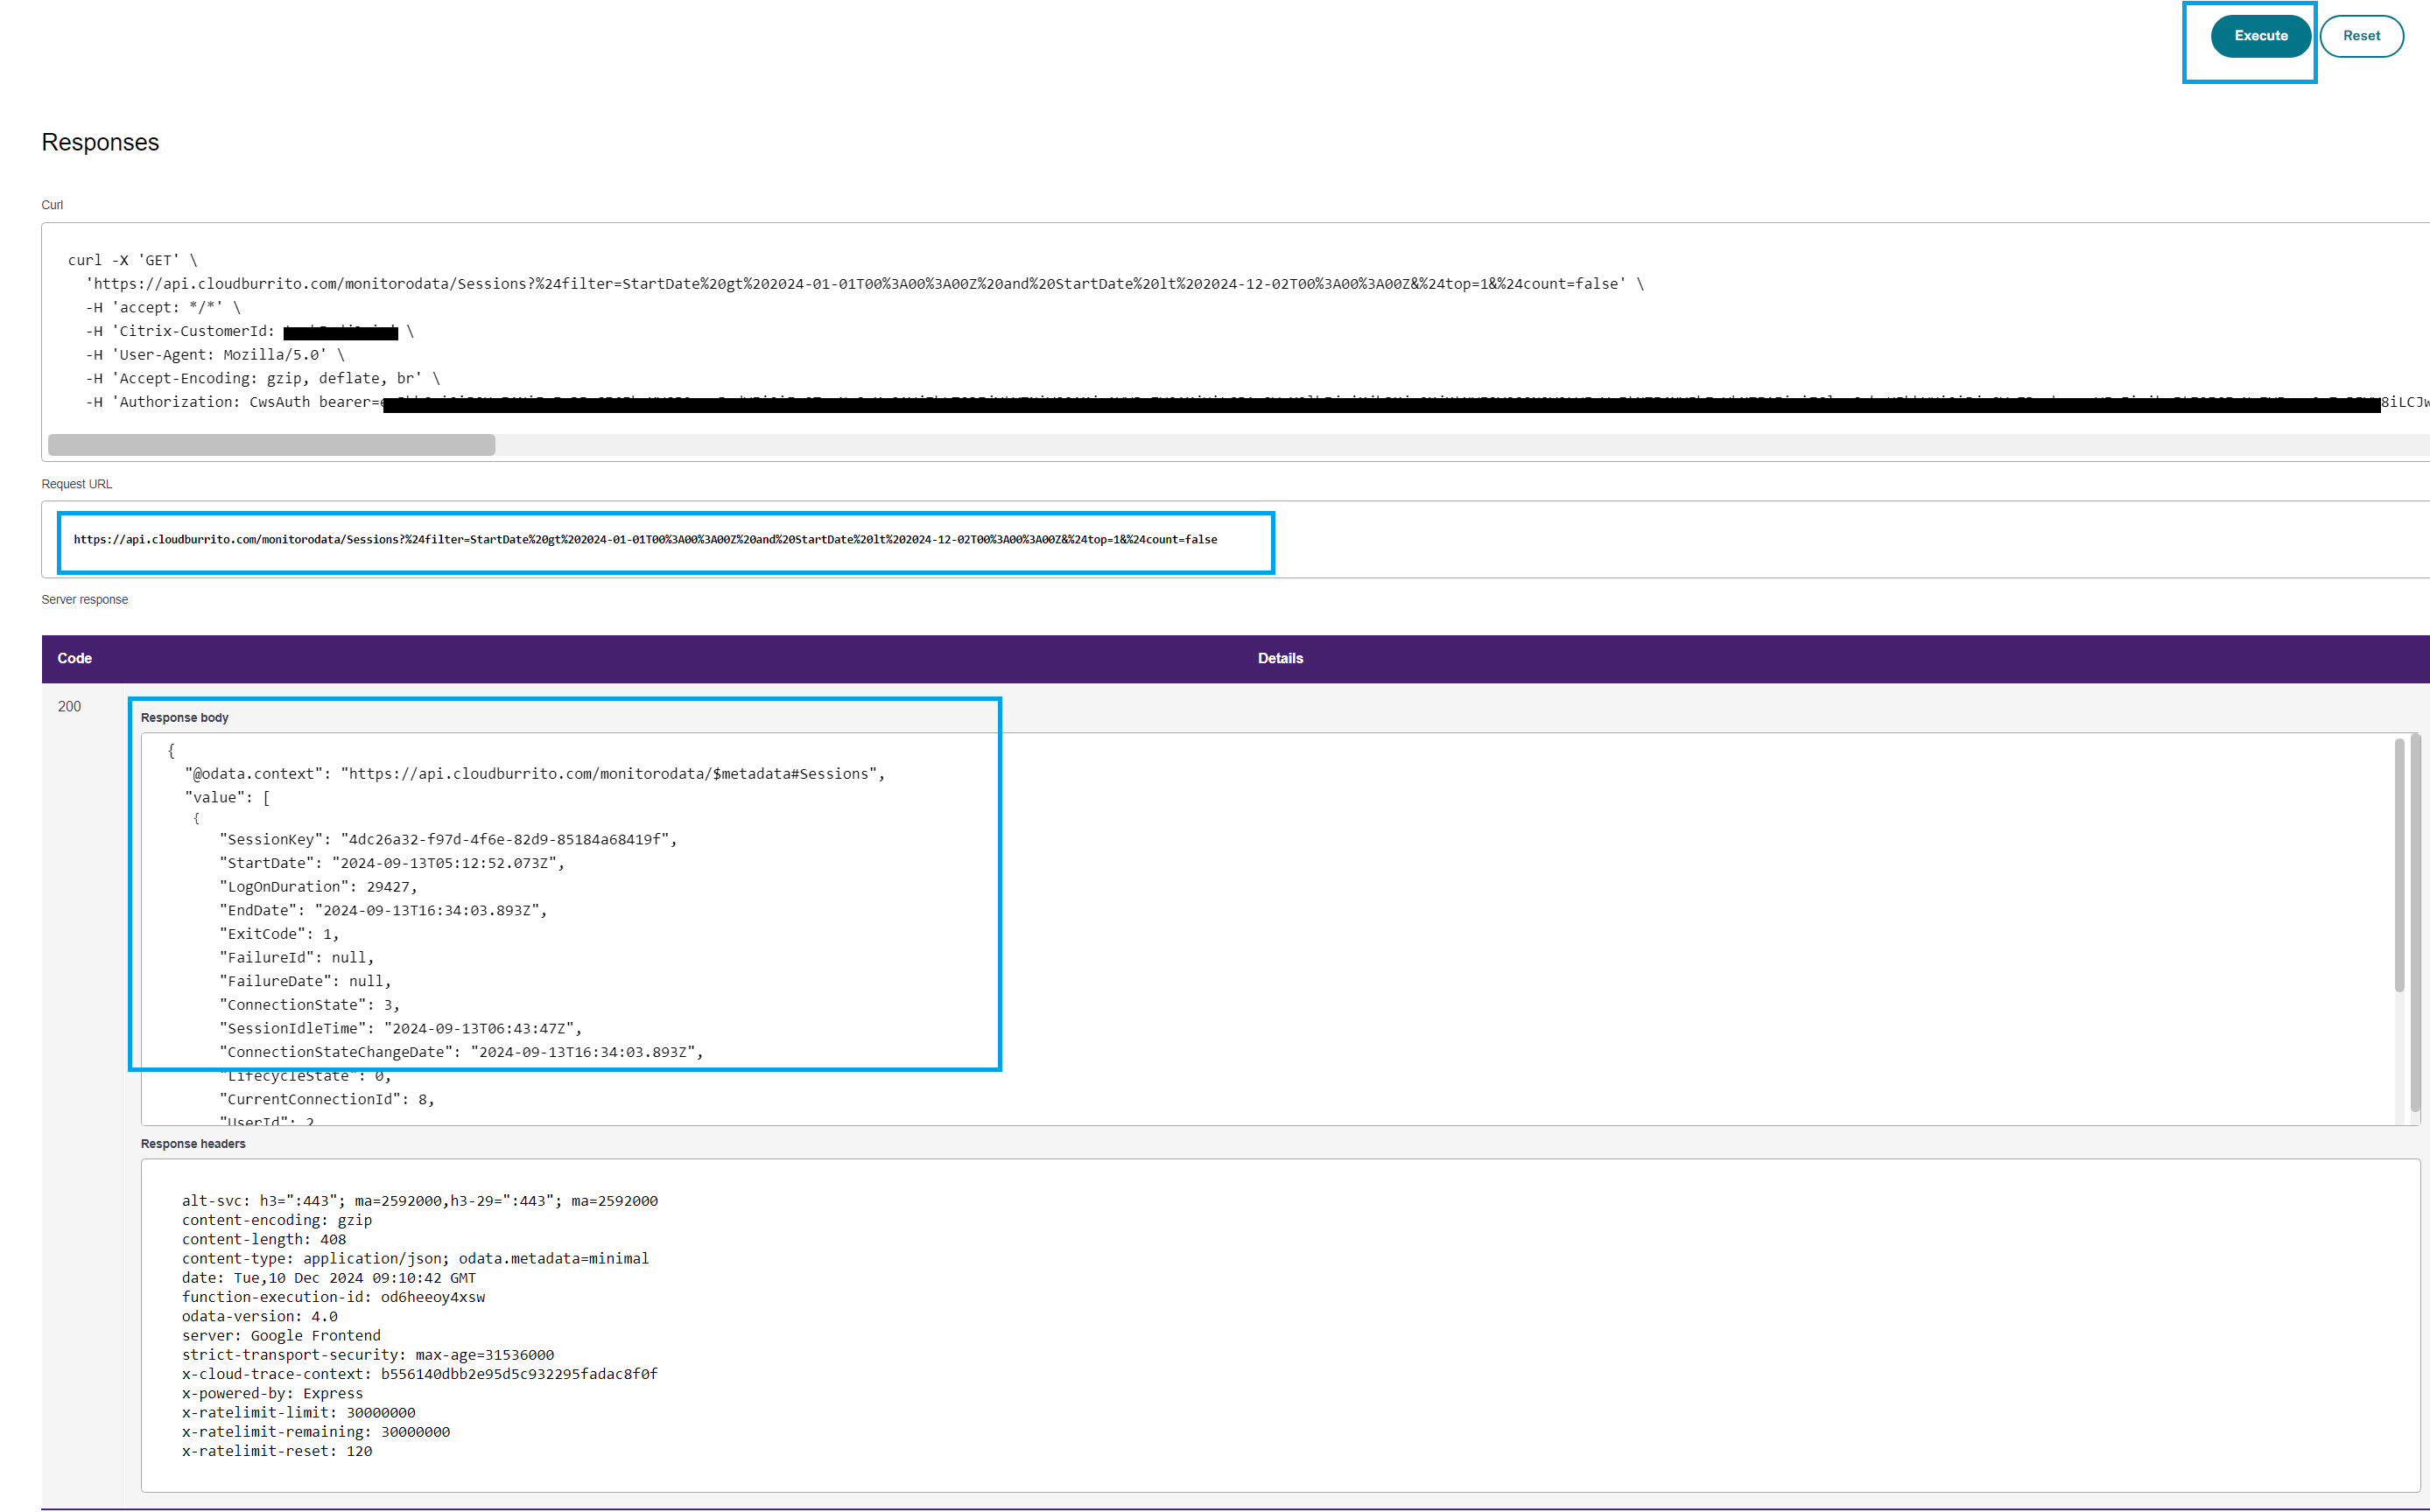Click the Response headers label
Screen dimensions: 2430x1512
point(193,1144)
